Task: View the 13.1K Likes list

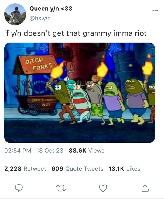Action: pyautogui.click(x=125, y=169)
